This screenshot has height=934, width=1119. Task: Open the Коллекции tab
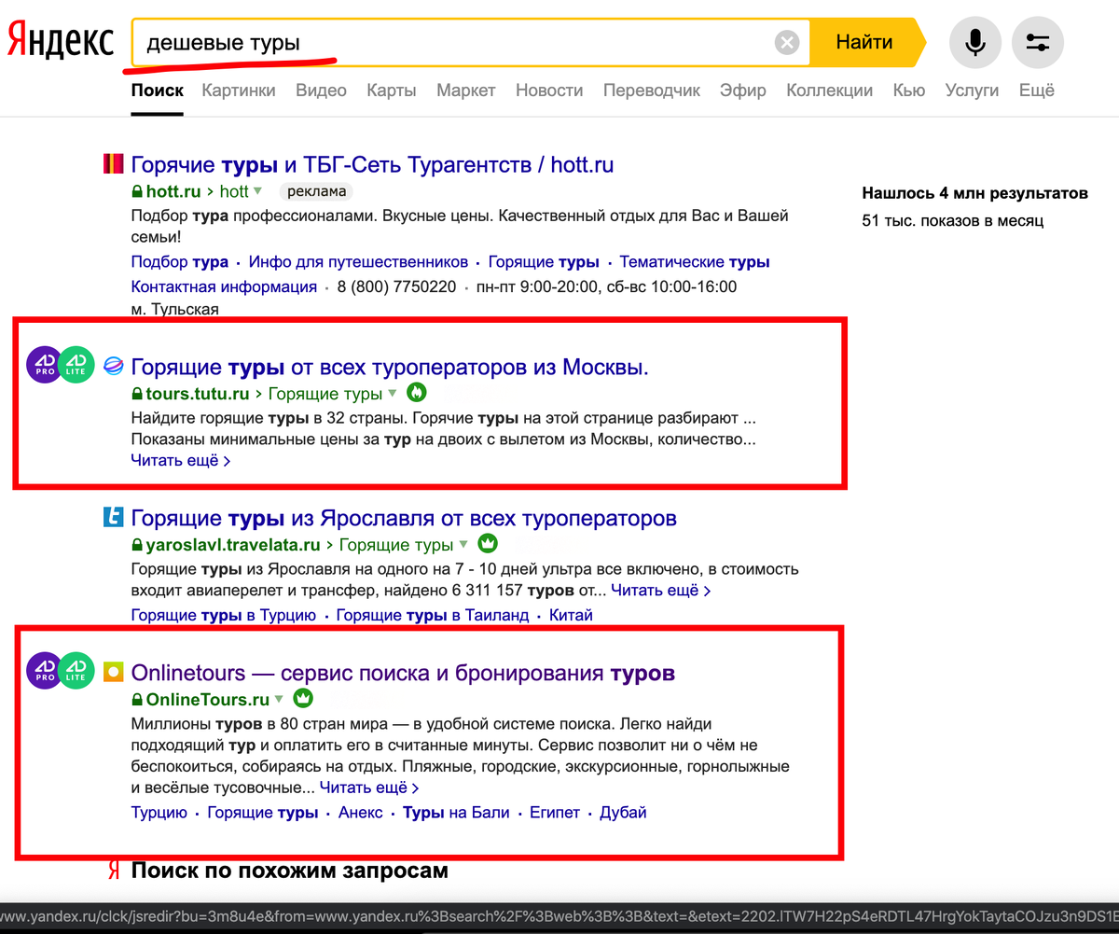830,91
